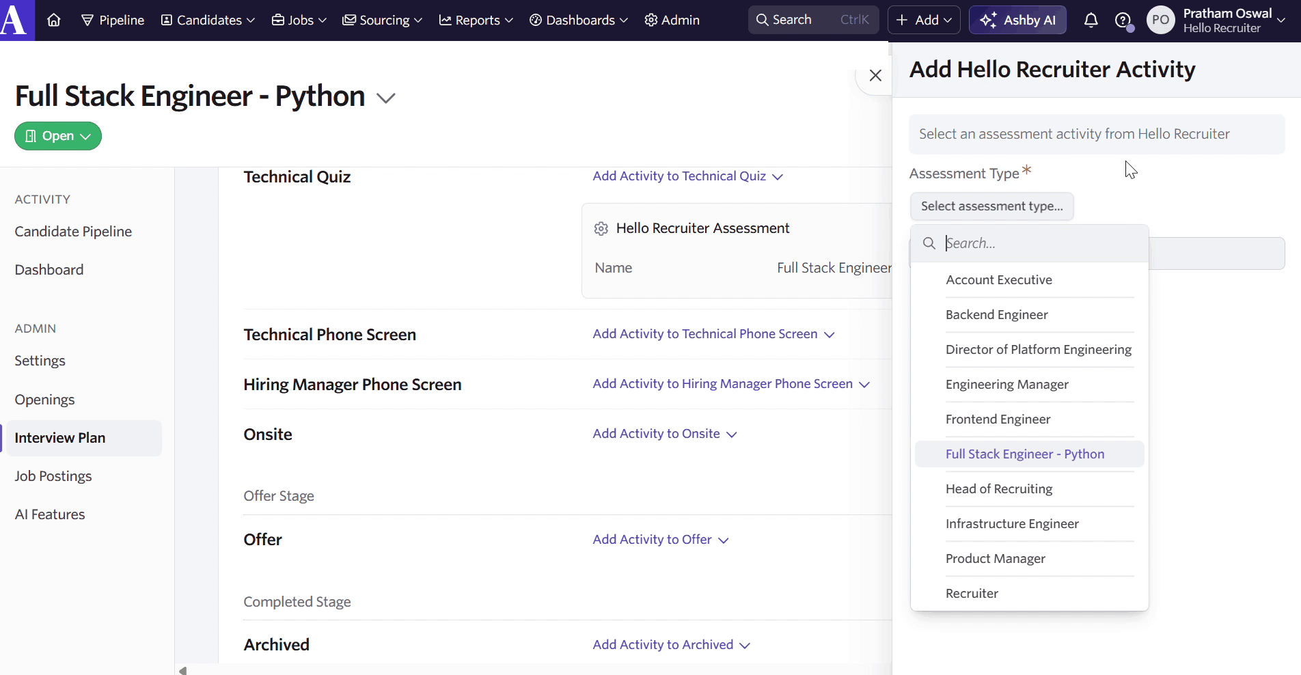Open the notifications bell
The image size is (1301, 675).
pyautogui.click(x=1091, y=20)
